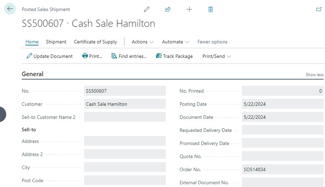325x187 pixels.
Task: Click Promised Delivery Date field
Action: coord(283,143)
